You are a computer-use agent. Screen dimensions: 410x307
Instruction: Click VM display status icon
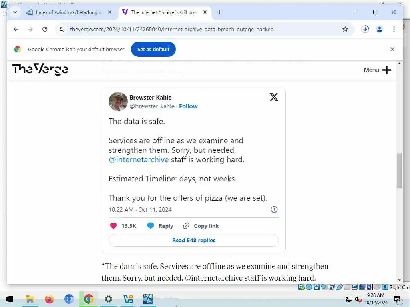point(354,287)
